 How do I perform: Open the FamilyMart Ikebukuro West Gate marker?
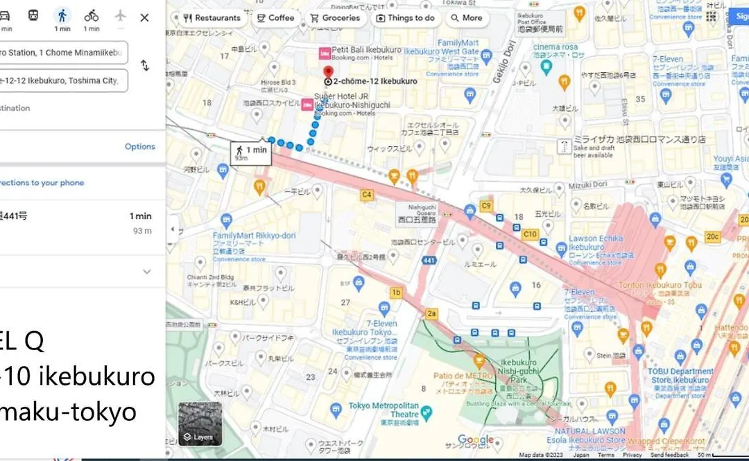pos(486,56)
